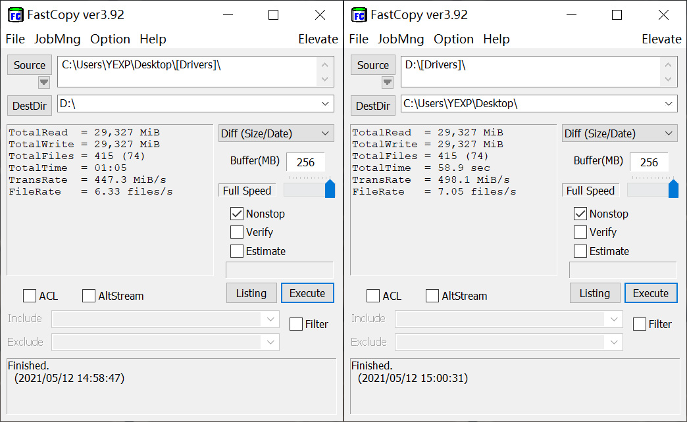Expand Exclude filter dropdown in left window
This screenshot has height=422, width=687.
click(x=270, y=342)
